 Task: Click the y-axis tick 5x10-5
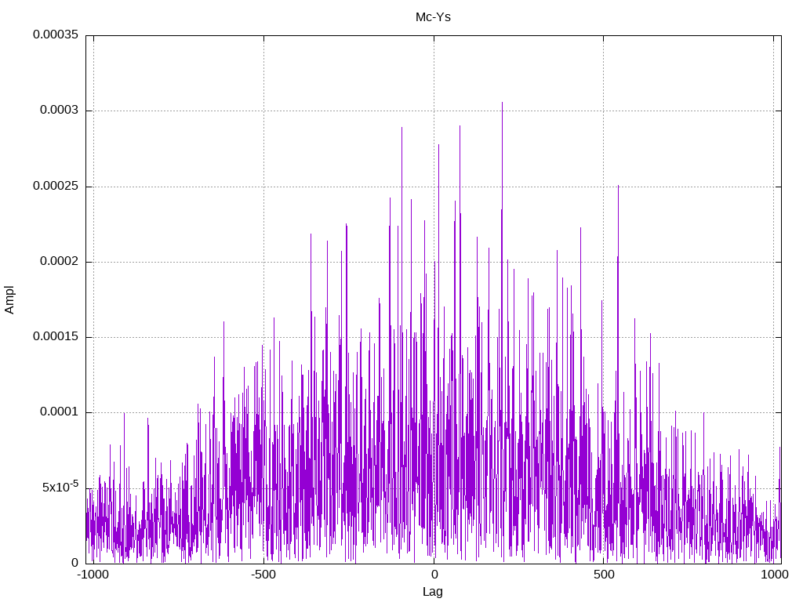pyautogui.click(x=60, y=486)
